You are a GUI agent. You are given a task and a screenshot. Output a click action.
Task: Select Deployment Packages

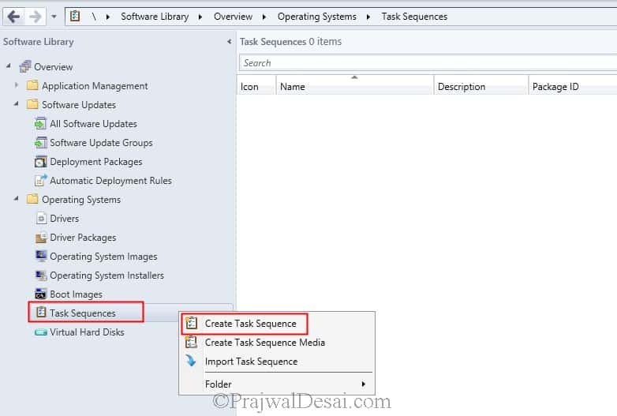click(x=96, y=162)
